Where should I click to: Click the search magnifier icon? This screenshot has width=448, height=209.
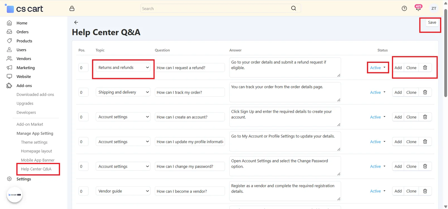(293, 8)
